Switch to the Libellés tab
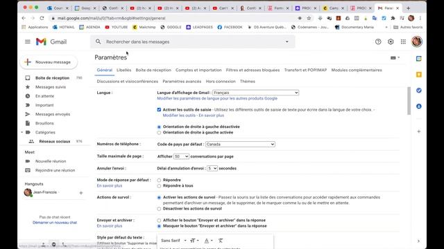The image size is (444, 249). (123, 70)
